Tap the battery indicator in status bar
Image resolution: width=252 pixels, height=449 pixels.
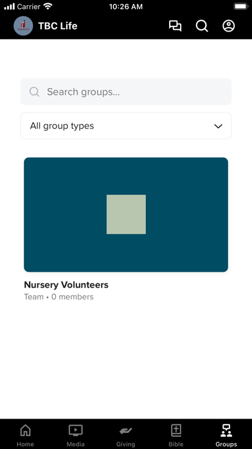(241, 6)
